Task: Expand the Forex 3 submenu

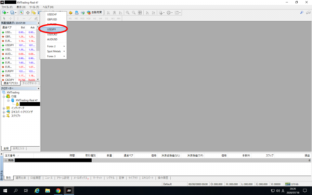Action: click(53, 56)
